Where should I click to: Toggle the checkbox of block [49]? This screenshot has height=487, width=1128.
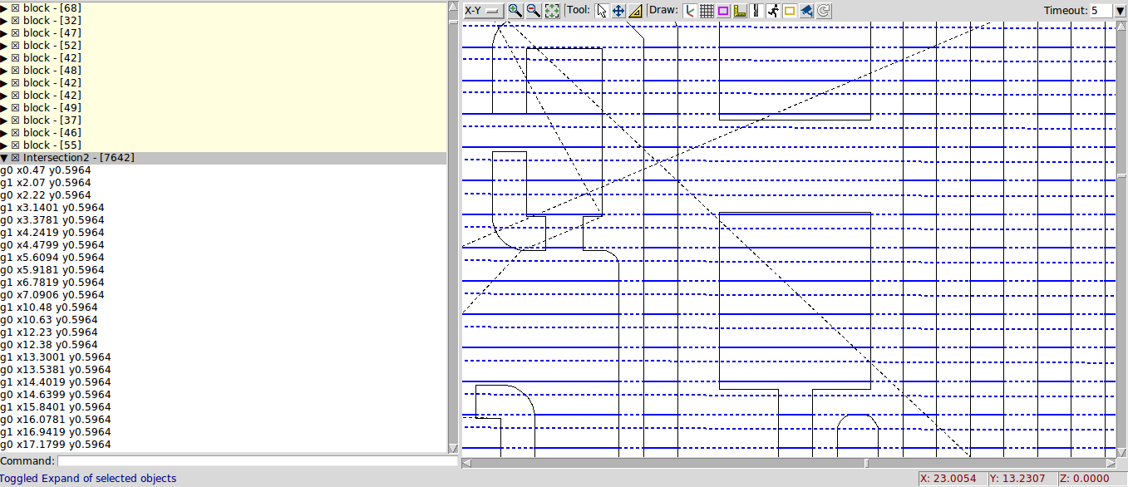point(16,107)
